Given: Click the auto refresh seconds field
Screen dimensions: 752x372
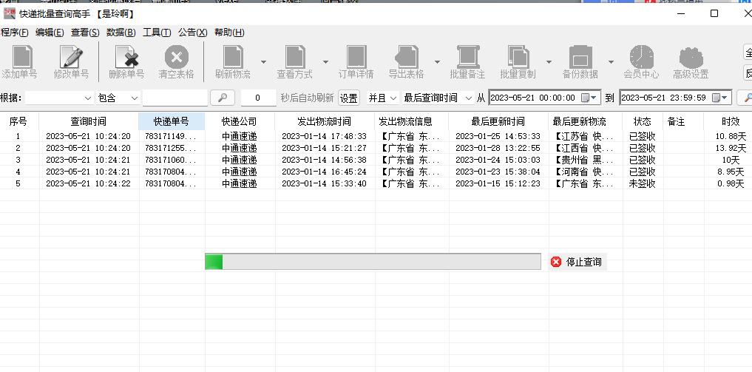Looking at the screenshot, I should [259, 98].
